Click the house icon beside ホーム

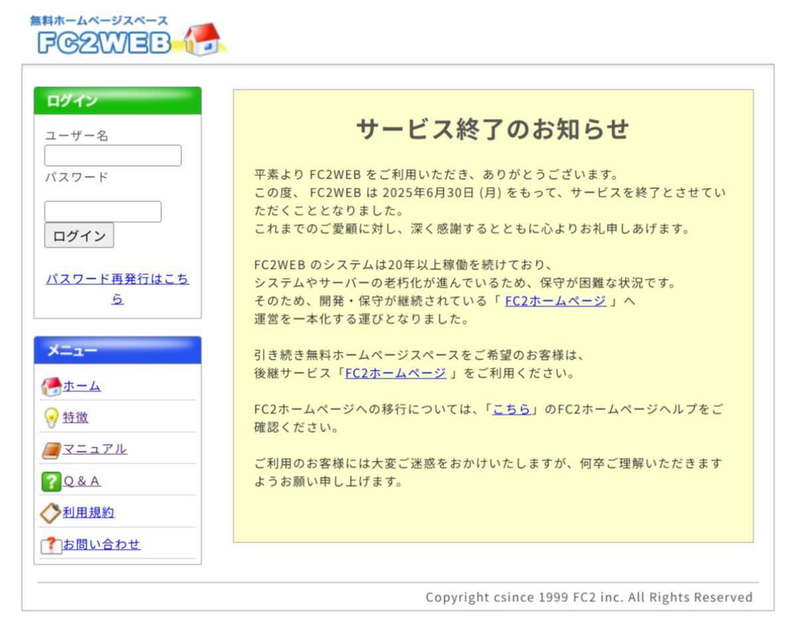pos(50,386)
